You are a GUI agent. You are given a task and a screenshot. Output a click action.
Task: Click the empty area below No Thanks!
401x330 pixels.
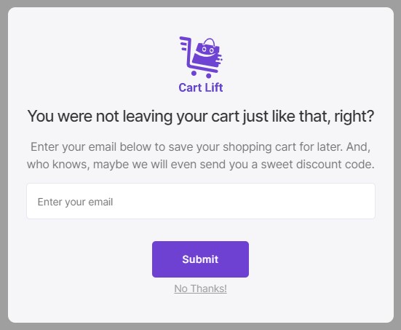point(201,308)
